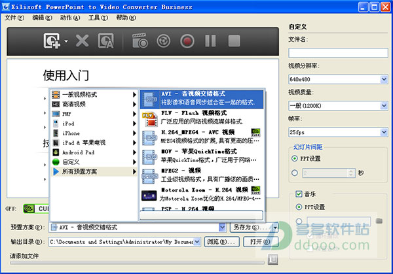Choose MOV 苹果QuickTime格式 profile
The height and width of the screenshot is (274, 393).
pos(202,157)
